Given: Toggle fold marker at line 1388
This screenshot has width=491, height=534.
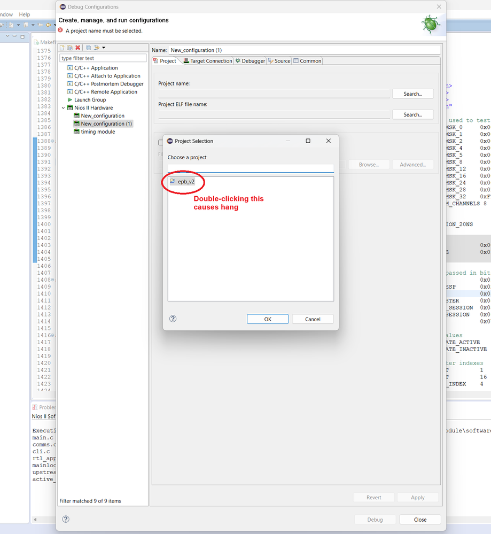Looking at the screenshot, I should pos(52,141).
